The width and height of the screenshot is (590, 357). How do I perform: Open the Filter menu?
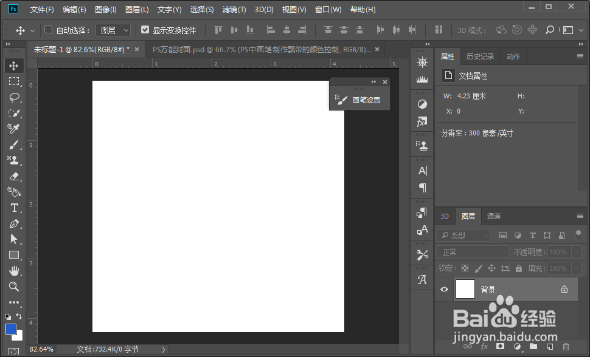tap(234, 10)
